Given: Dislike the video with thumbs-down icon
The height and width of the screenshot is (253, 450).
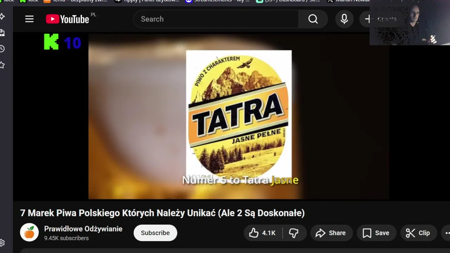Looking at the screenshot, I should (x=294, y=233).
